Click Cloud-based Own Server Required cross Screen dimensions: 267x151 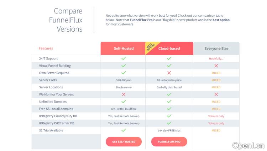(169, 73)
